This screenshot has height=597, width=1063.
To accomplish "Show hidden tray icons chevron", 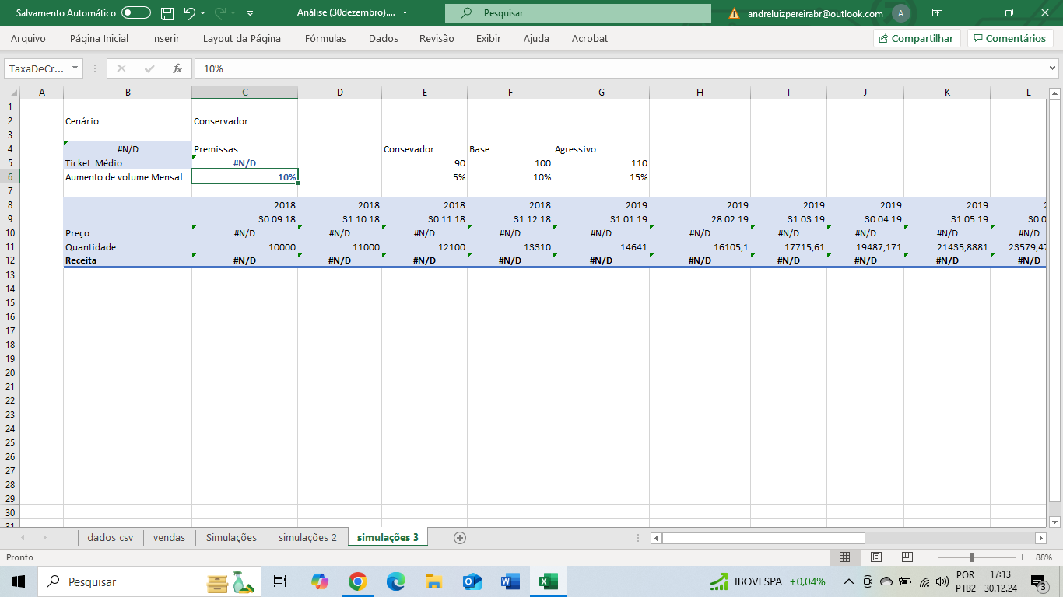I will pyautogui.click(x=849, y=581).
